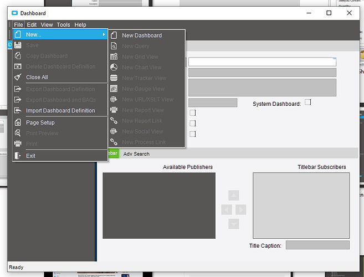Click the Print printer icon in File menu
The width and height of the screenshot is (364, 277).
click(x=18, y=143)
